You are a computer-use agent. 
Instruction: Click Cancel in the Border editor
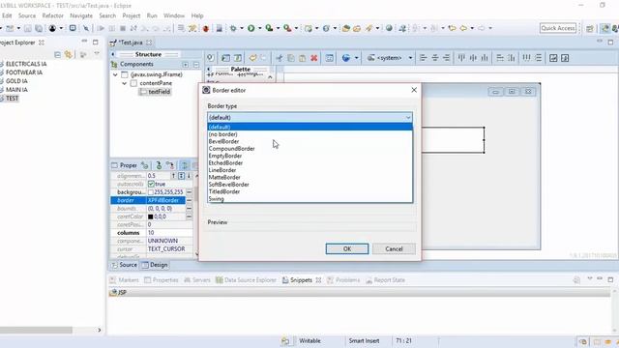394,249
